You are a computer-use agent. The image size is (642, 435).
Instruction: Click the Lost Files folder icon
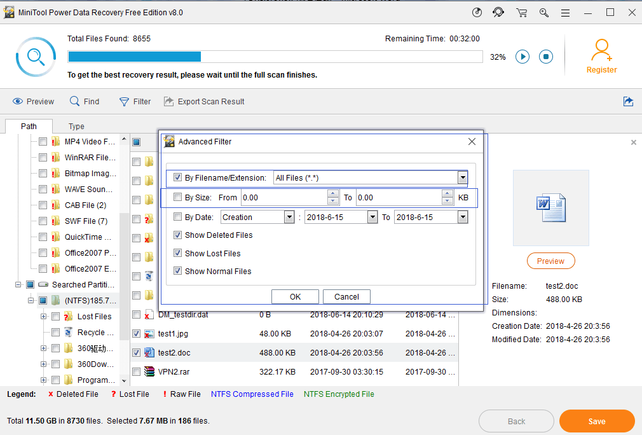(68, 316)
